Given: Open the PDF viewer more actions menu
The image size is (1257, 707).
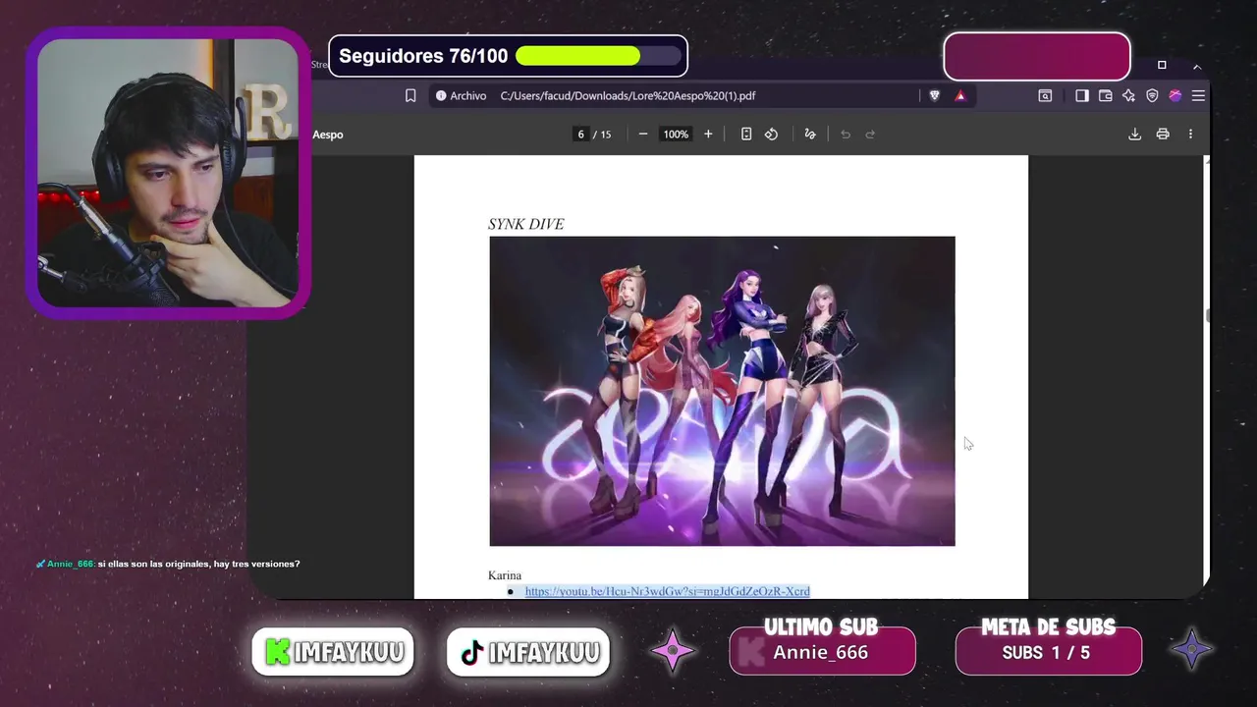Looking at the screenshot, I should tap(1190, 134).
